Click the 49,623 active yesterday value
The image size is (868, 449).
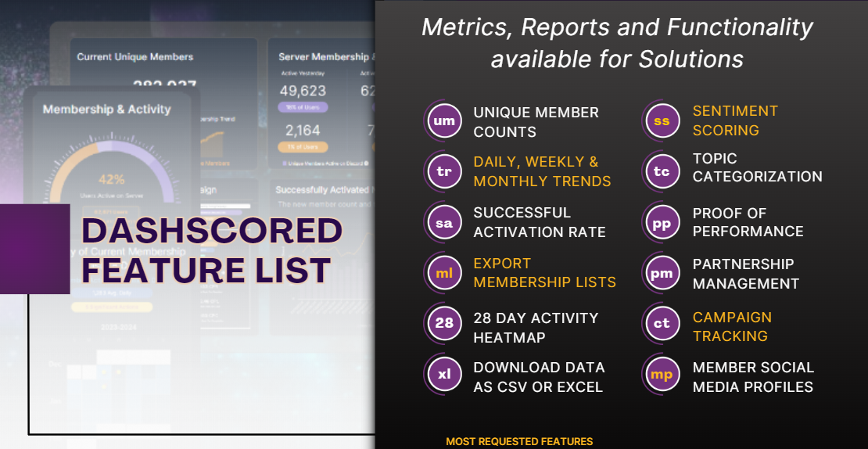point(303,90)
